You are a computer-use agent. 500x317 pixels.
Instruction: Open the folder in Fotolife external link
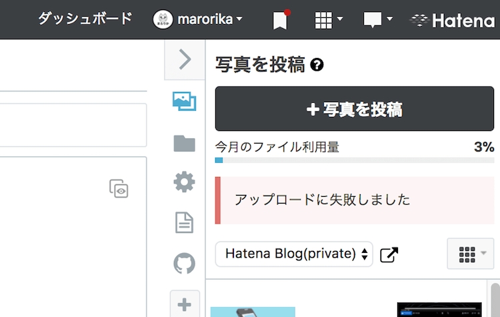(x=389, y=254)
